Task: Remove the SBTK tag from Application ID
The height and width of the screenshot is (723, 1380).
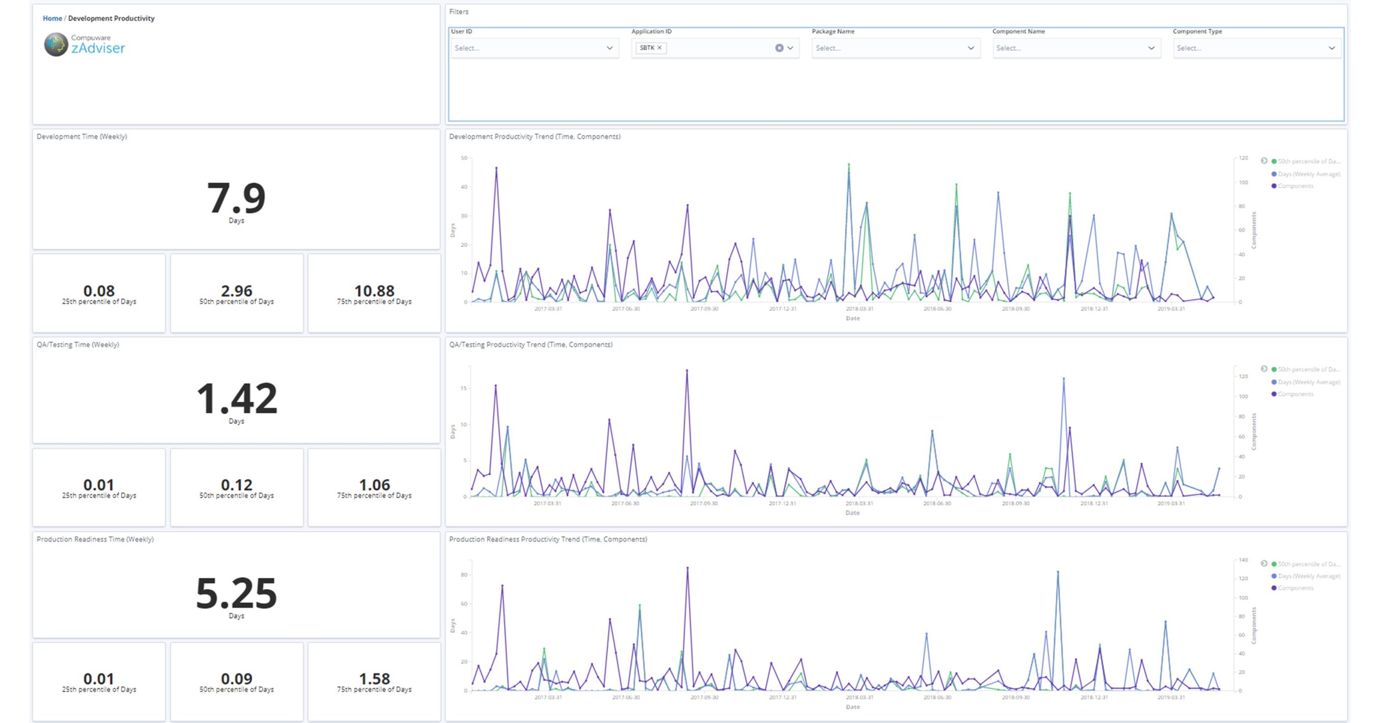Action: point(659,48)
